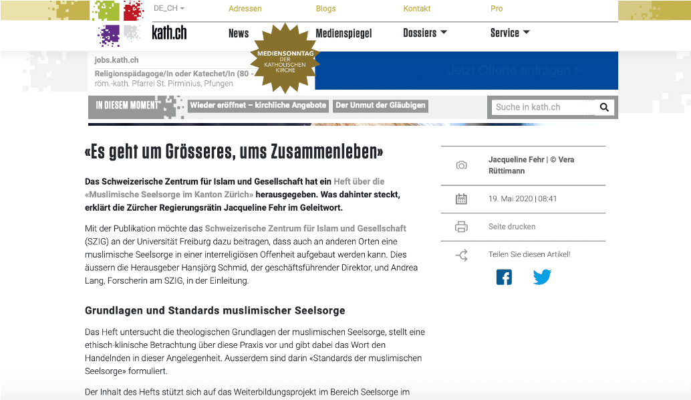Open 'Schweizerische Zentrum für Islam und Gesellschaft' link
Viewport: 691px width, 400px height.
[x=305, y=229]
